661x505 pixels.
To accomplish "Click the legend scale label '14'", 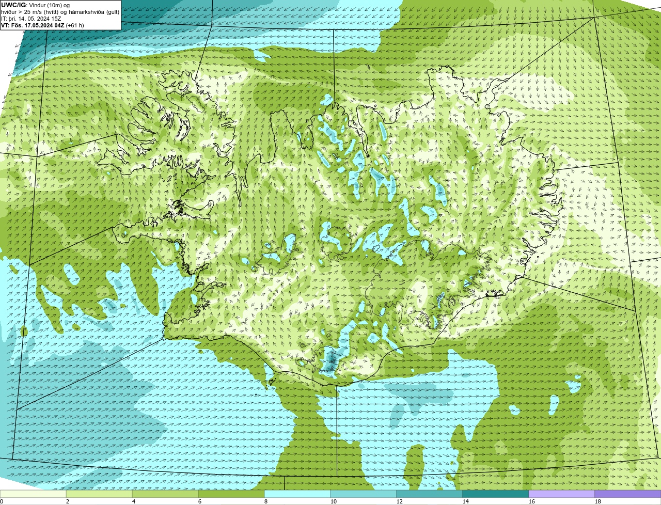I will [x=466, y=501].
